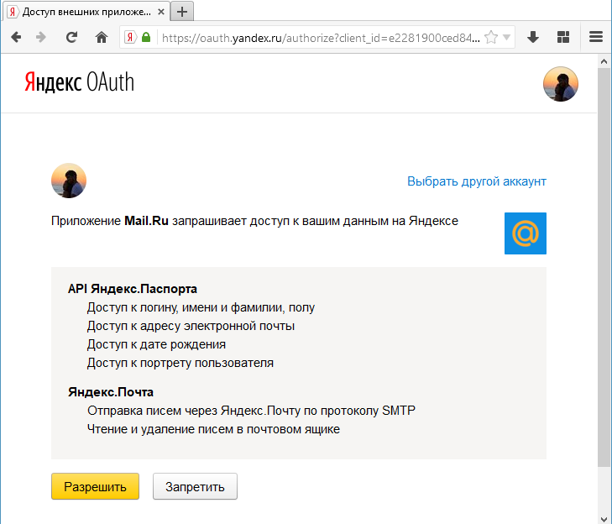The width and height of the screenshot is (612, 524).
Task: Click the Mail.Ru @ application icon
Action: (526, 233)
